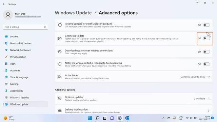Open the Chat app on taskbar

click(x=112, y=118)
